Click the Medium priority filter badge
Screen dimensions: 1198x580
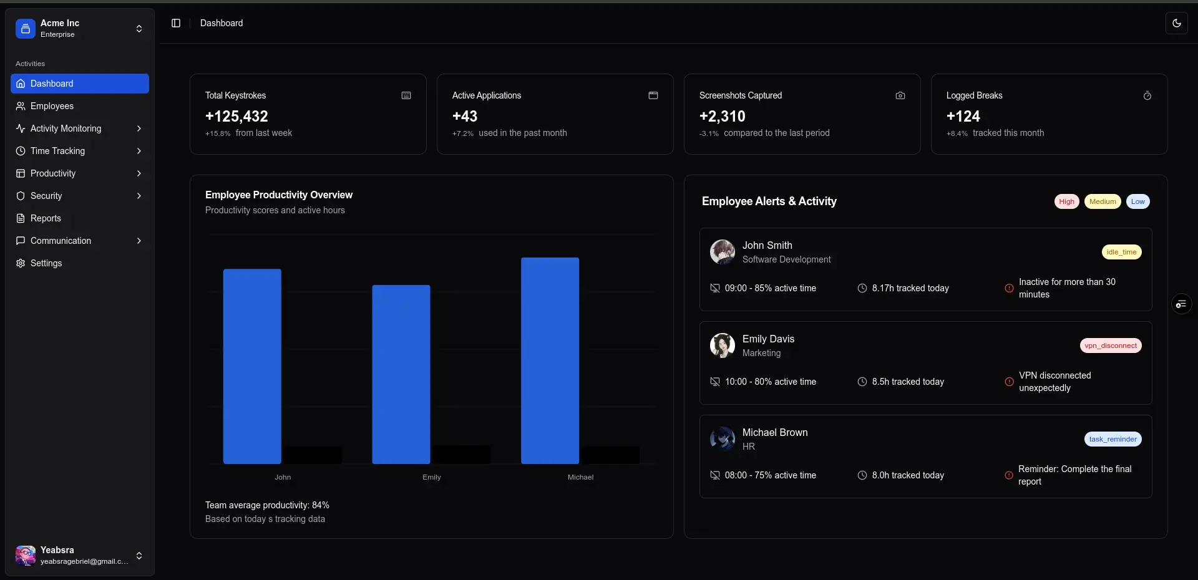pyautogui.click(x=1103, y=201)
